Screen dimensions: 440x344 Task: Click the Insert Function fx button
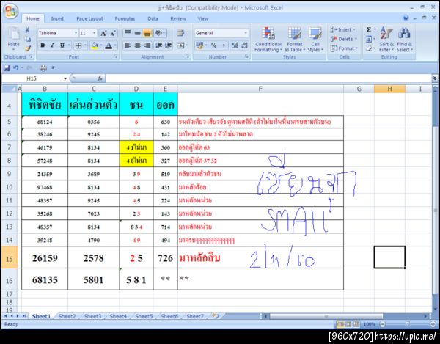pos(100,78)
